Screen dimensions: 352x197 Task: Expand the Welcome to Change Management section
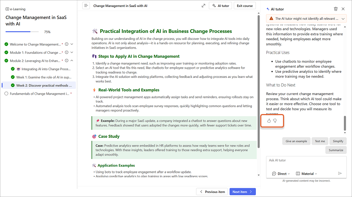(72, 44)
